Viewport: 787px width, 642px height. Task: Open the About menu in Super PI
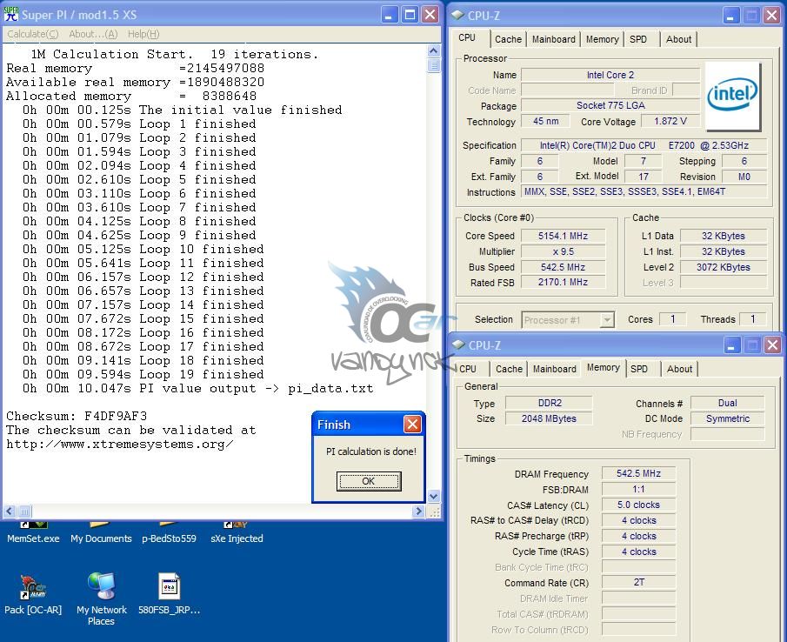[93, 34]
